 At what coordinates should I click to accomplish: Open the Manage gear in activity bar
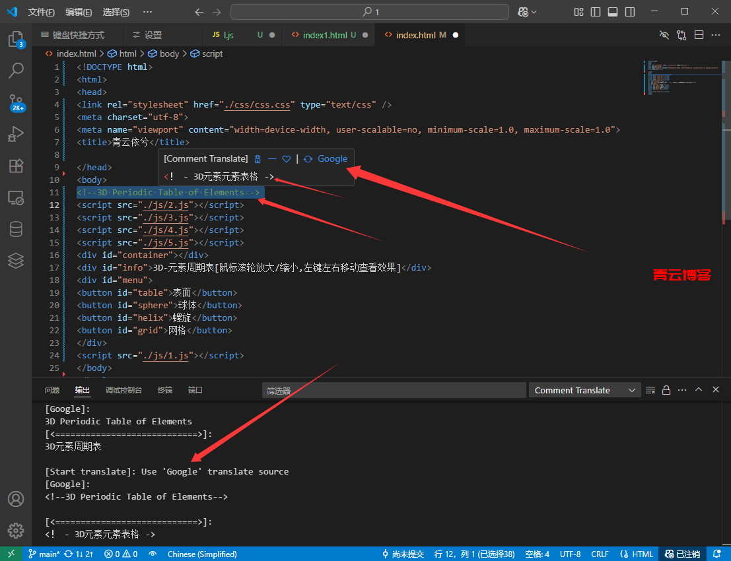click(x=16, y=530)
